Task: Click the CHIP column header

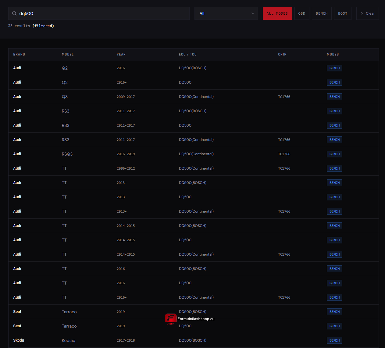Action: [x=282, y=54]
